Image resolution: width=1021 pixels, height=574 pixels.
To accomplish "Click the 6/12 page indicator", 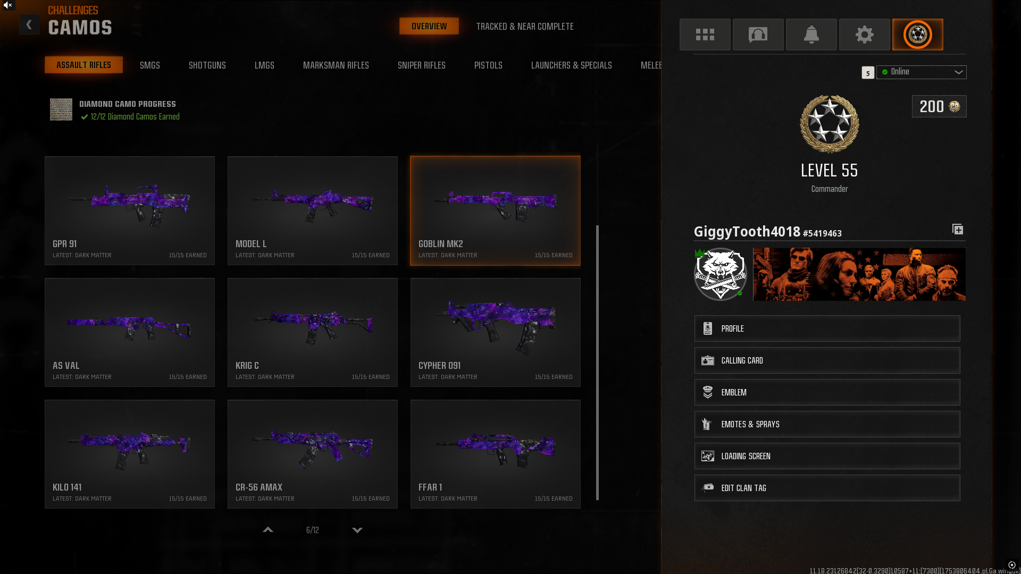I will 313,530.
